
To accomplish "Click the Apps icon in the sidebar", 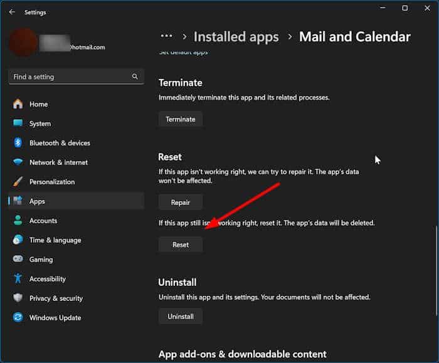I will 18,201.
